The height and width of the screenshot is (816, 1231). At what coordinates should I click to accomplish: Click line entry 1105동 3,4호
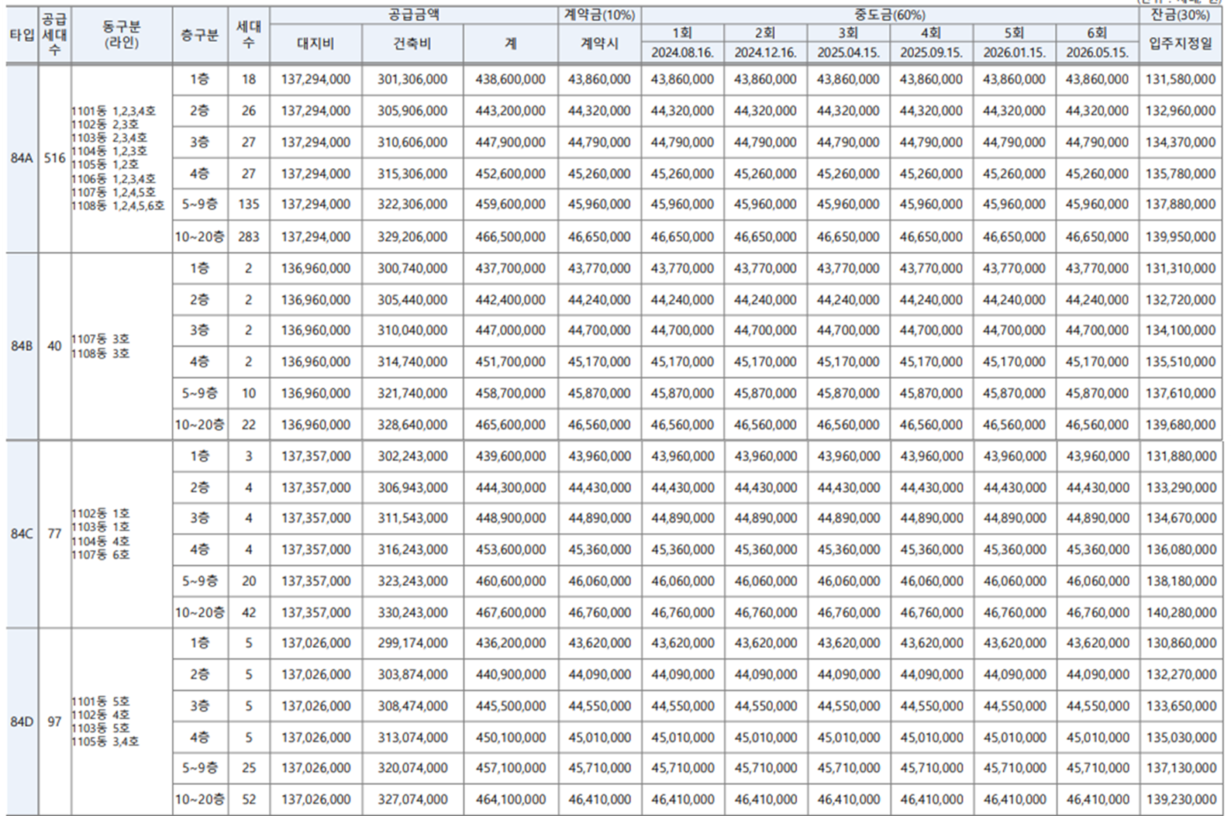[105, 742]
